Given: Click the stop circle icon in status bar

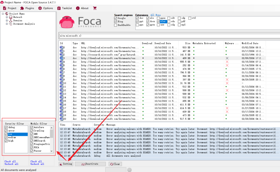Looking at the screenshot, I should (129, 170).
